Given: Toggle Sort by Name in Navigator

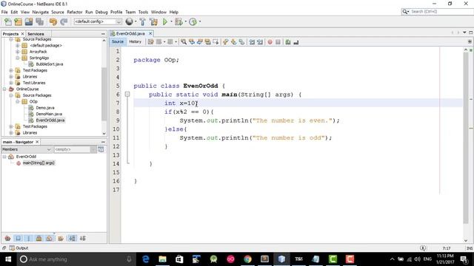Looking at the screenshot, I should click(72, 238).
